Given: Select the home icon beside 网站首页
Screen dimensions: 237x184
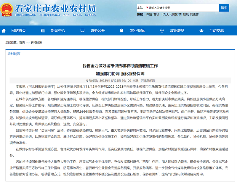Looking at the screenshot, I should (x=4, y=30).
